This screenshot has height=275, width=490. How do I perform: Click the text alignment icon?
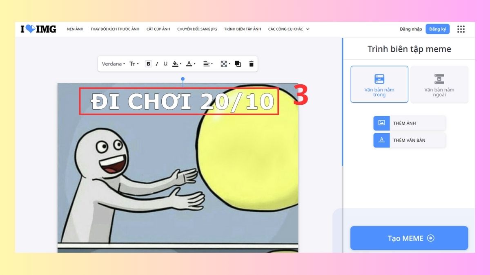coord(207,64)
